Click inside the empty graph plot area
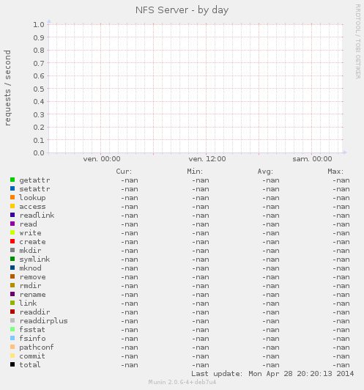Viewport: 364px width, 390px height. [x=196, y=89]
